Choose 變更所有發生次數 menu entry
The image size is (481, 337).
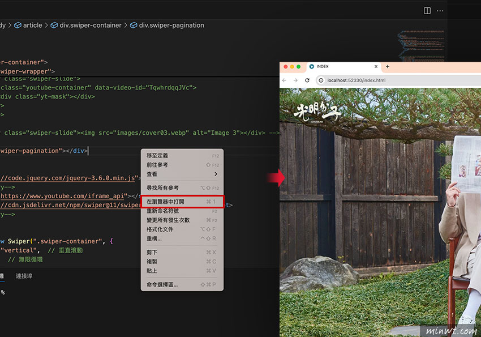(182, 220)
